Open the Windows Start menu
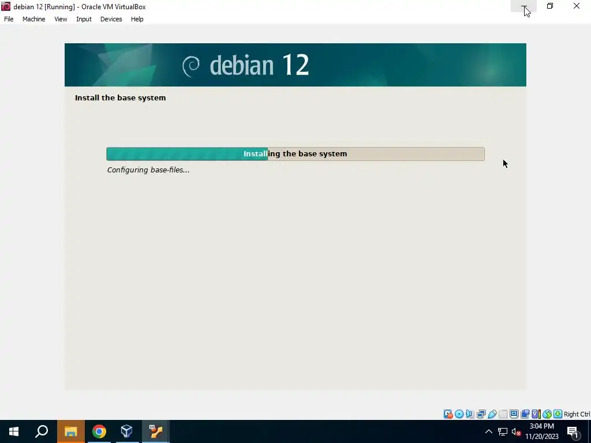591x443 pixels. 14,431
